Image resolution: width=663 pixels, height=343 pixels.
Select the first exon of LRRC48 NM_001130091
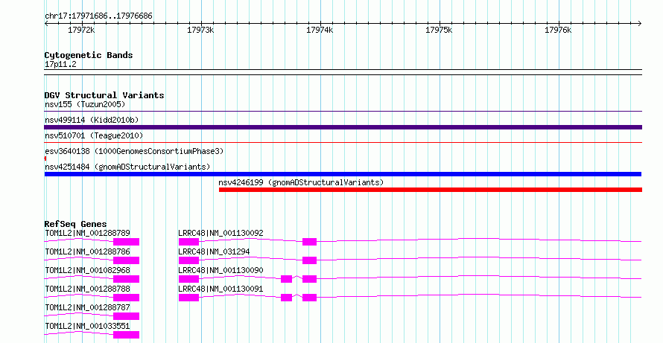(188, 298)
